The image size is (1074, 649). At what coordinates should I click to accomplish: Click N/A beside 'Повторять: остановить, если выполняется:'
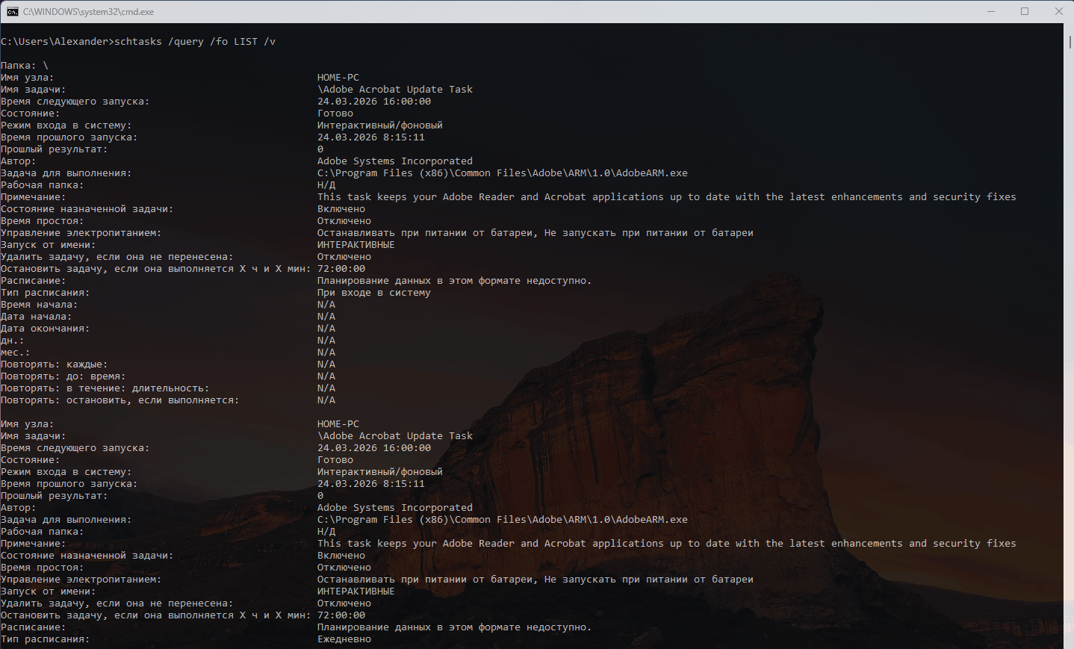[x=326, y=400]
